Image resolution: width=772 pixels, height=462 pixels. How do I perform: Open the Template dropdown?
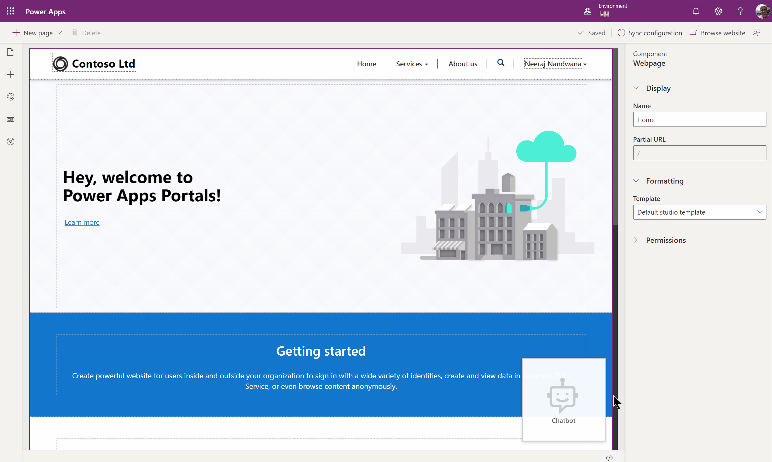(x=699, y=212)
